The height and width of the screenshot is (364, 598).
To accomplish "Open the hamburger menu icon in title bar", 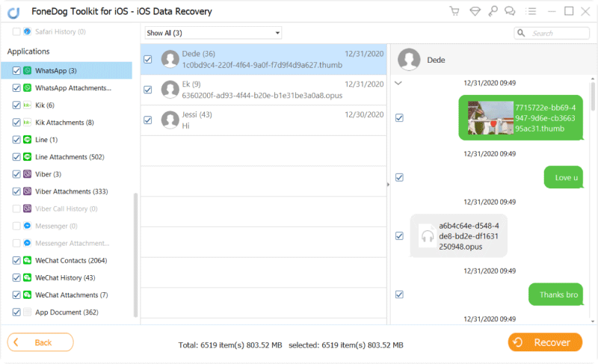I will click(531, 11).
